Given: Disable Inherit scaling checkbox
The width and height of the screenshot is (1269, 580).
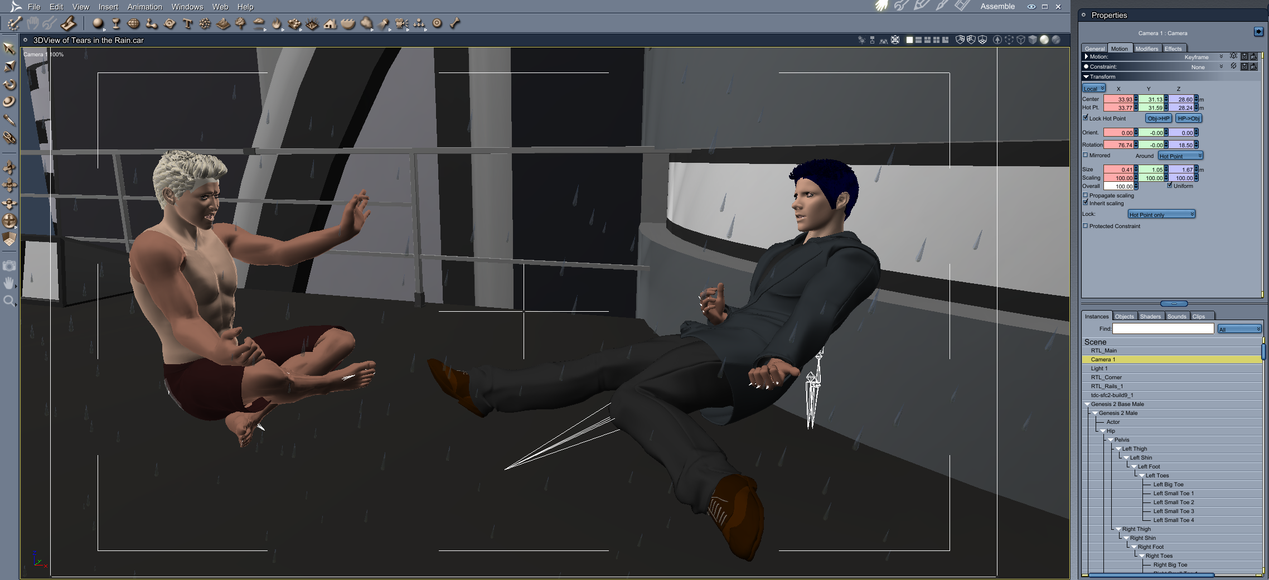Looking at the screenshot, I should (x=1086, y=203).
